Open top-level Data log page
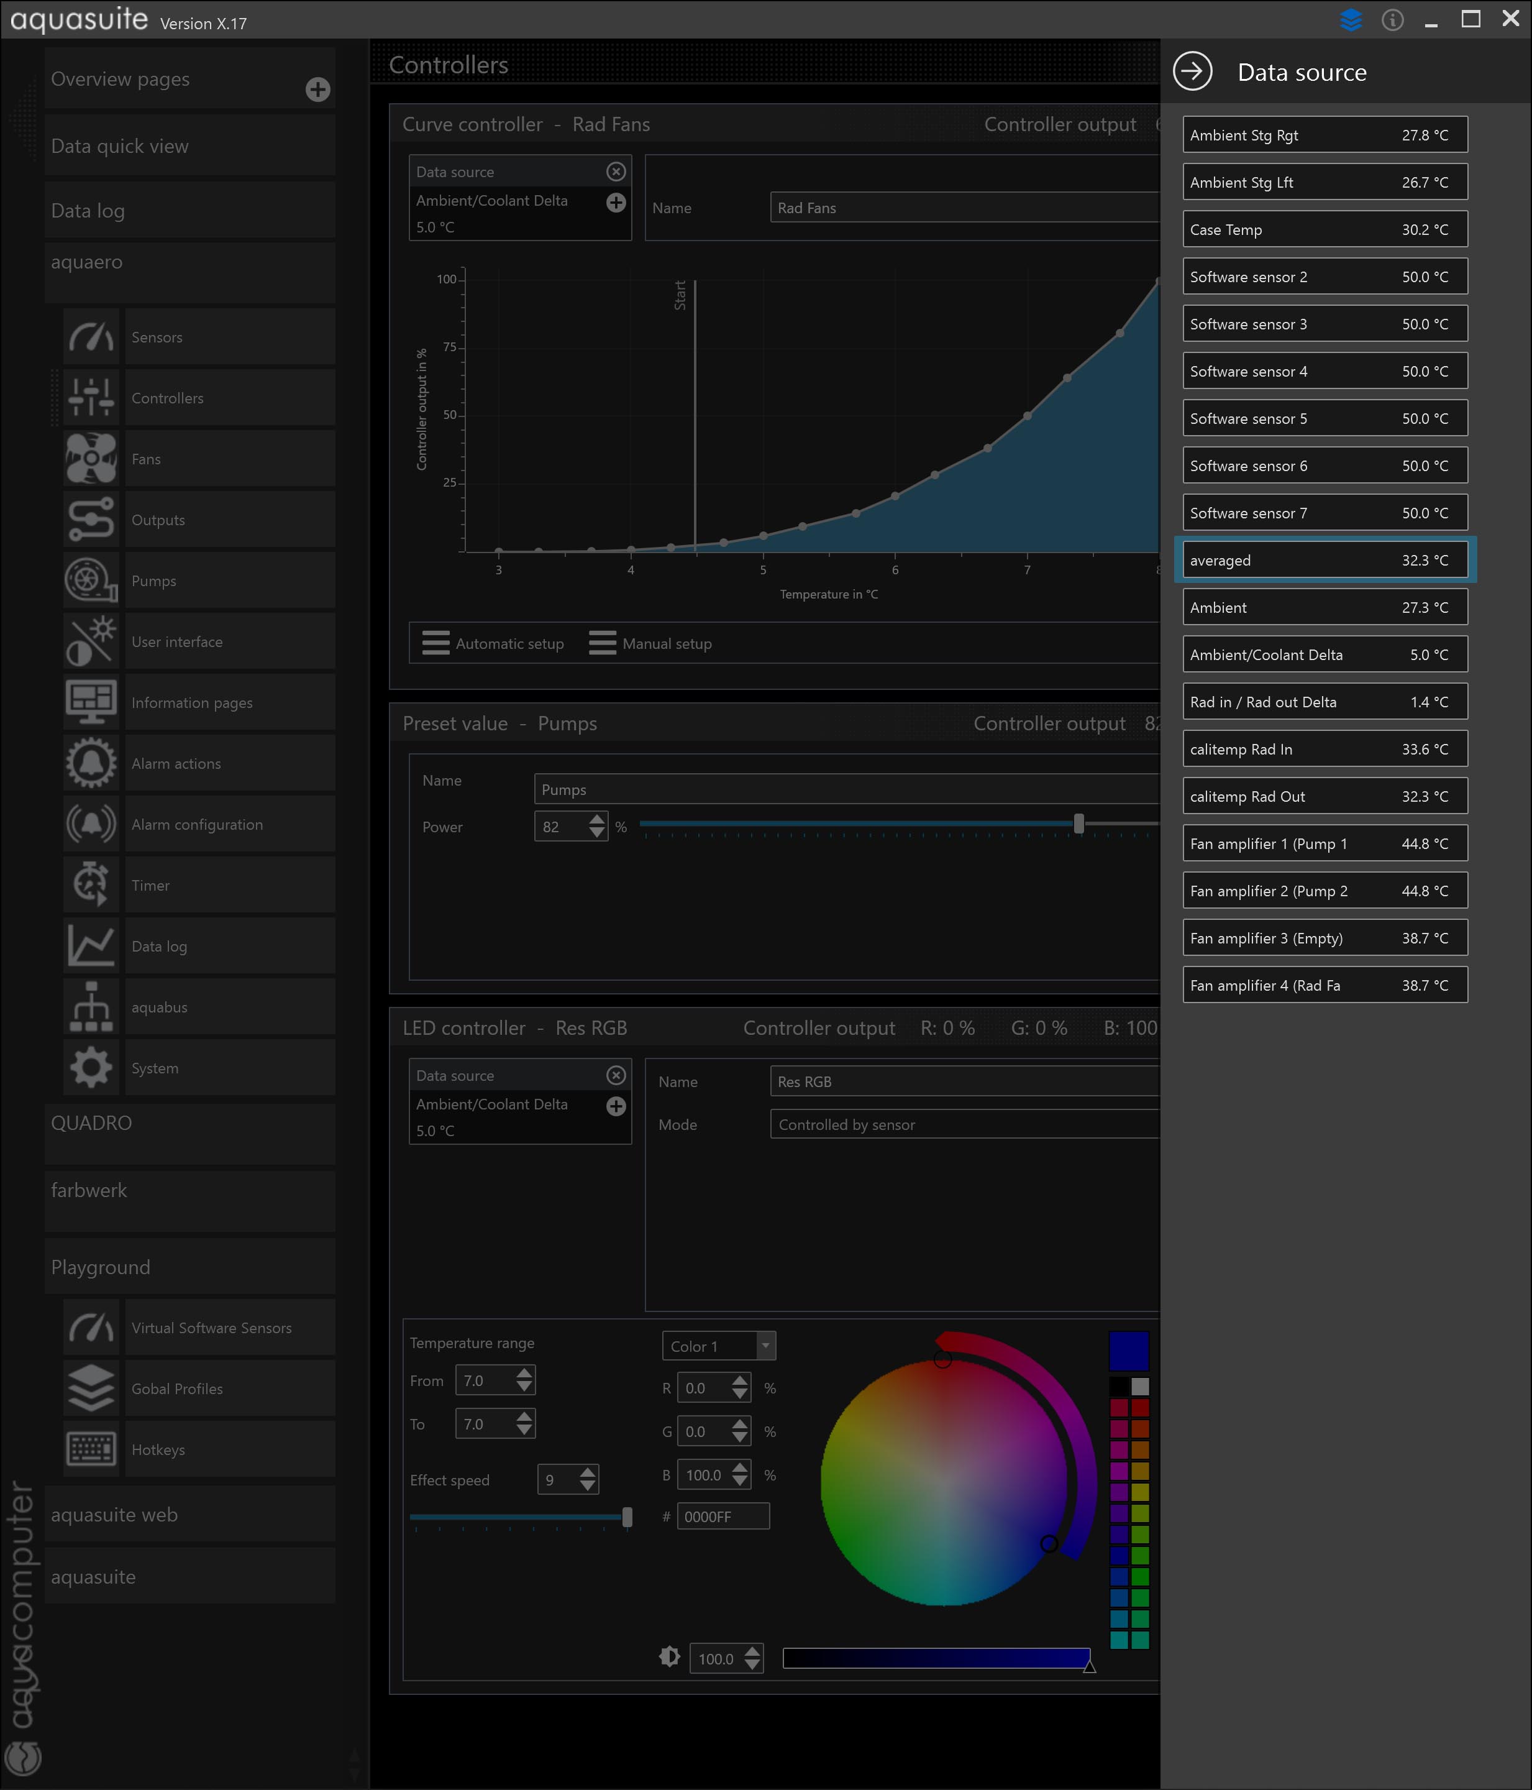Image resolution: width=1532 pixels, height=1790 pixels. point(190,210)
